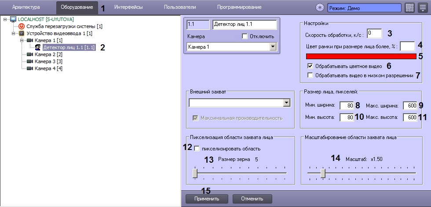This screenshot has width=431, height=207.
Task: Click the red frame color bar
Action: pyautogui.click(x=361, y=56)
